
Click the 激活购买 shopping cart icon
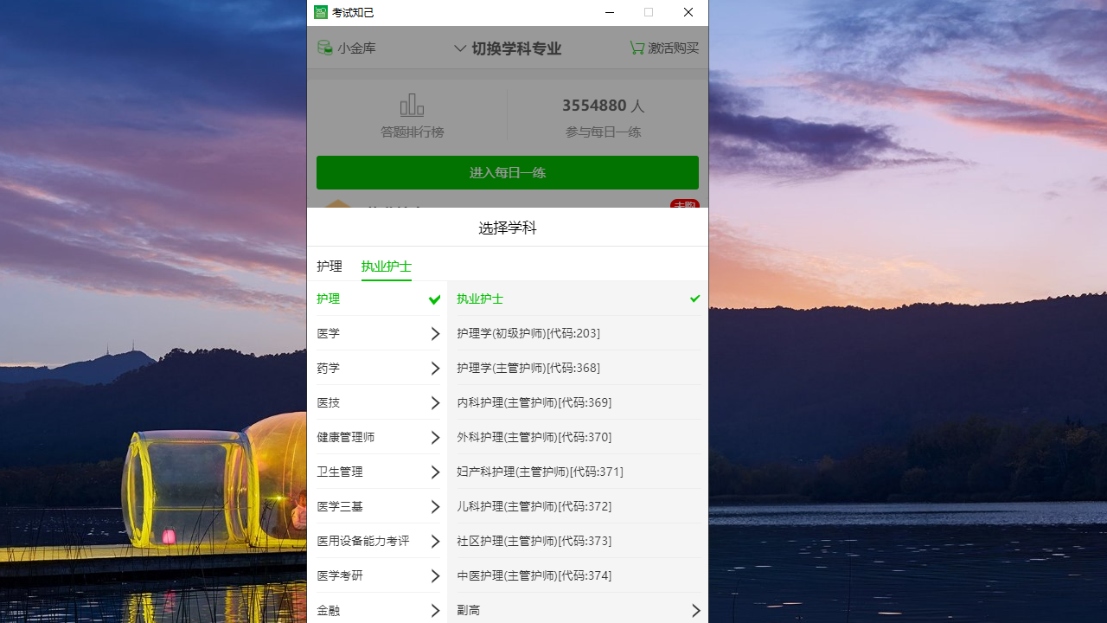coord(637,47)
